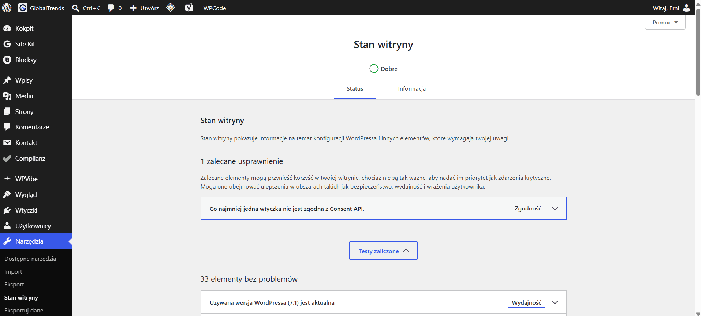The width and height of the screenshot is (701, 316).
Task: Open the Ctrl+K search icon
Action: coord(75,8)
